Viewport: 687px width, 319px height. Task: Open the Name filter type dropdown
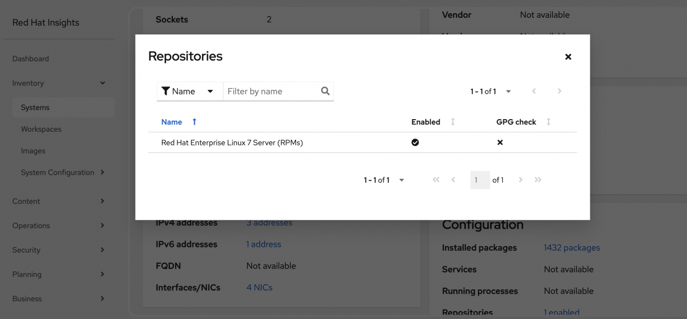coord(189,91)
